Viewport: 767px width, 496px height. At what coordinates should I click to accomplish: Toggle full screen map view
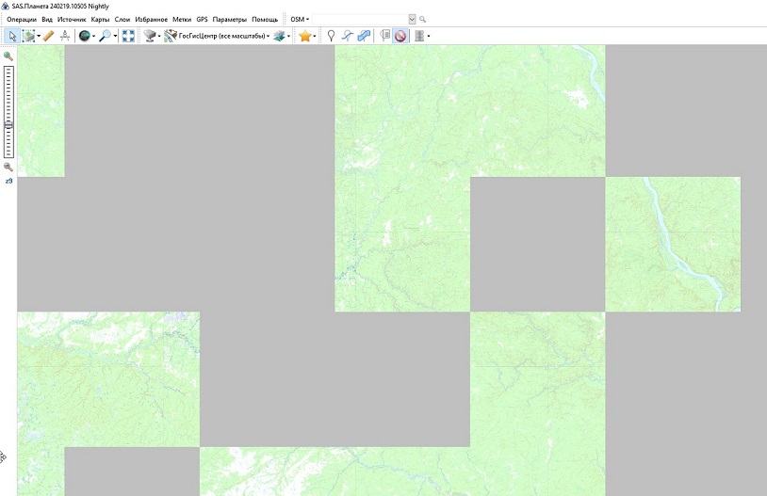[x=128, y=36]
